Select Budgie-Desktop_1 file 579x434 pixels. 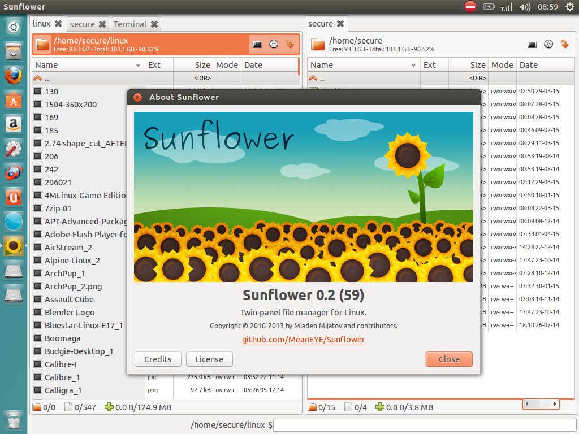click(79, 351)
